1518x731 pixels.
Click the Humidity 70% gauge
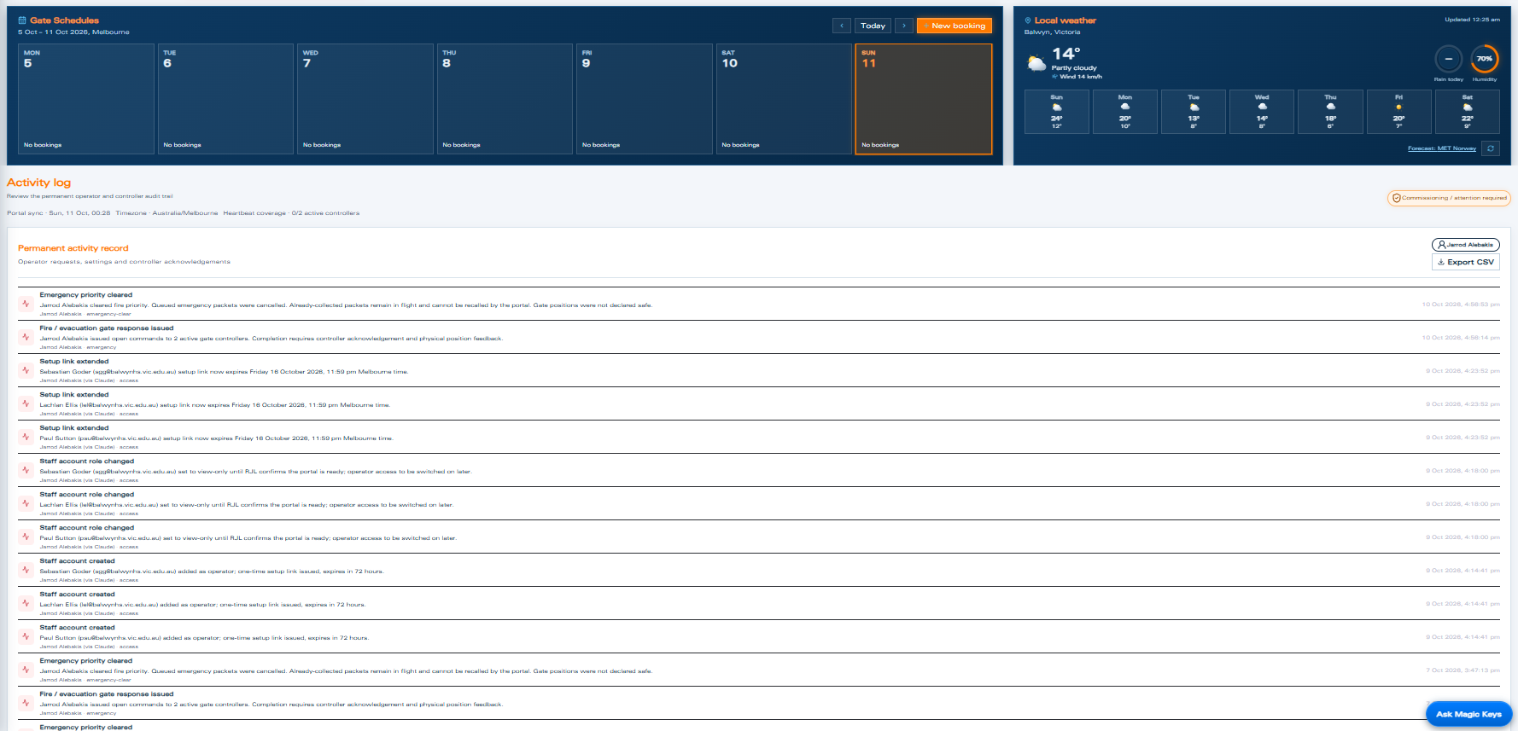(x=1485, y=59)
